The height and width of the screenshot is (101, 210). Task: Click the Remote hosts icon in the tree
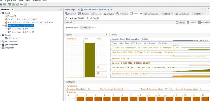click(x=3, y=35)
